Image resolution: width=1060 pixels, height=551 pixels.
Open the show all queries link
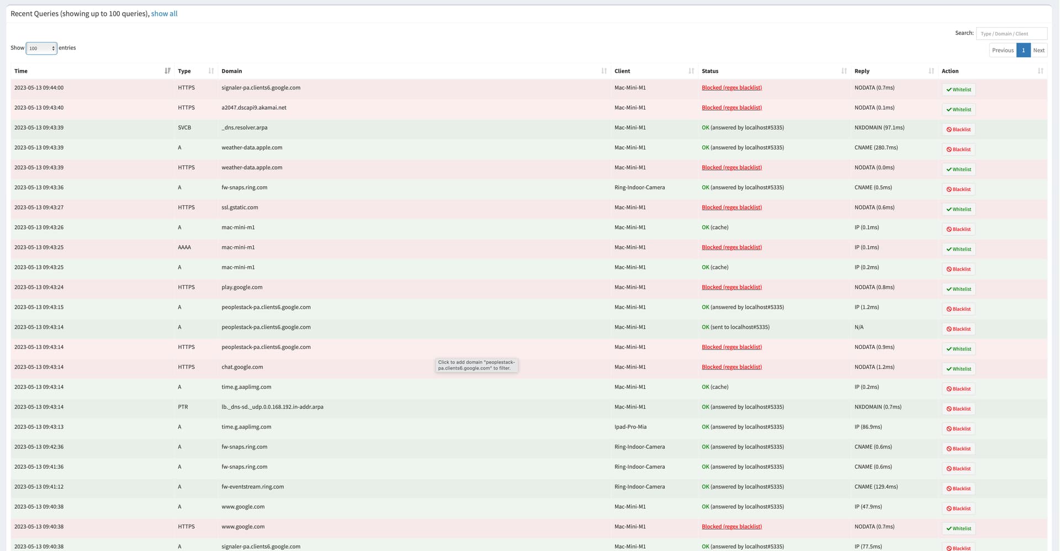point(164,13)
